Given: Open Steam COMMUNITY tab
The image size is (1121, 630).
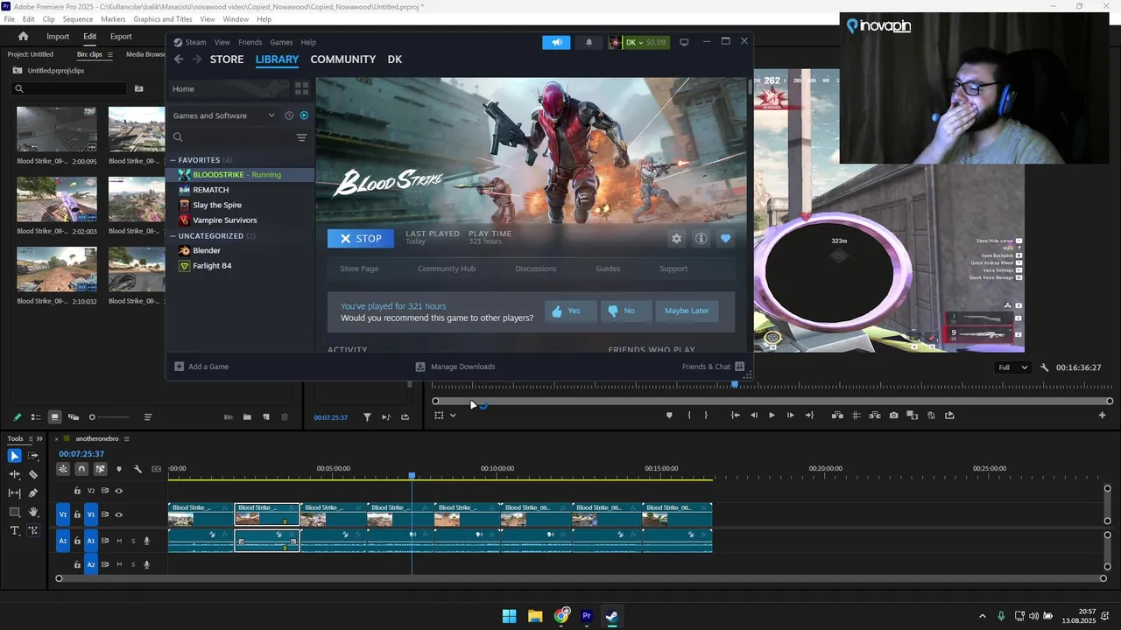Looking at the screenshot, I should (x=343, y=59).
